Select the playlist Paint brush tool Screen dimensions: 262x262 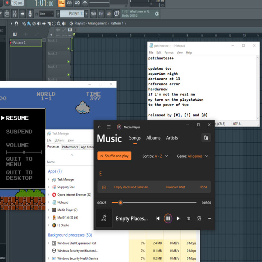(29, 24)
